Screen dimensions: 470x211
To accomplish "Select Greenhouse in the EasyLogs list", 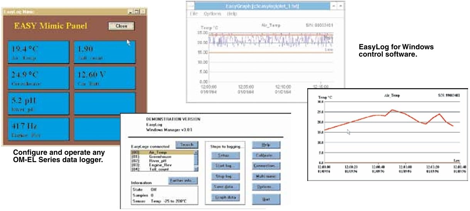I will 162,157.
